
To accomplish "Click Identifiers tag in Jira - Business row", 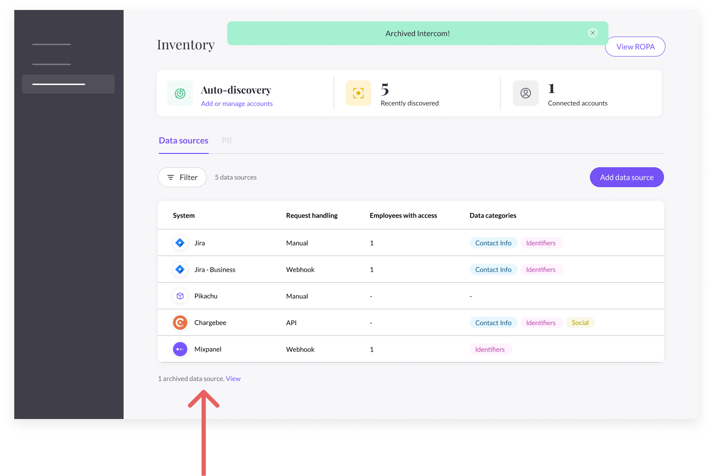I will click(x=541, y=269).
